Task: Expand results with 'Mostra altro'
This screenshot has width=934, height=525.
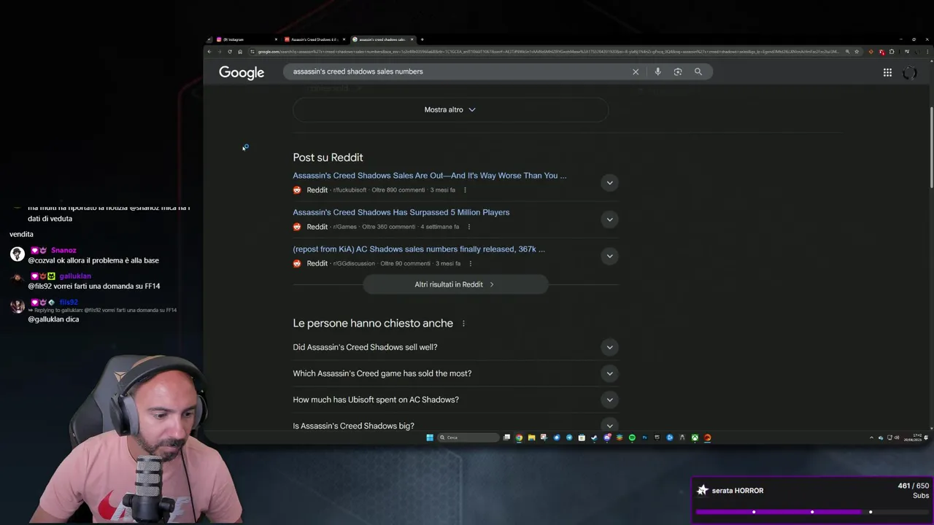Action: coord(450,109)
